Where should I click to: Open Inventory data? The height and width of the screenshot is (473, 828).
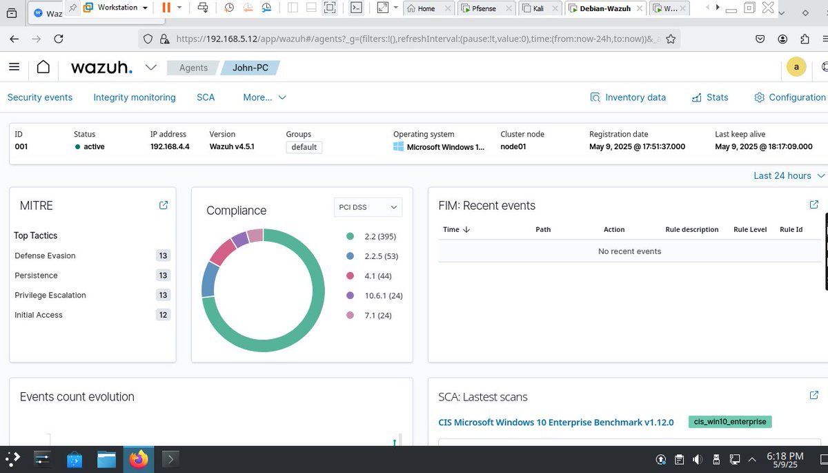[628, 97]
